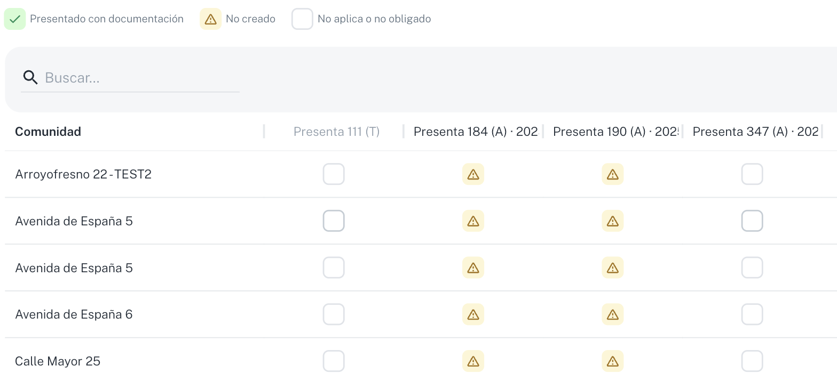837x374 pixels.
Task: Toggle Avenida de España 6 box in Presenta 111
Action: [x=334, y=314]
